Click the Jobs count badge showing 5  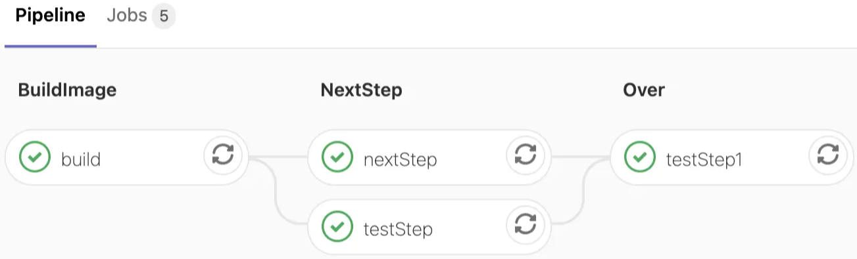point(164,16)
